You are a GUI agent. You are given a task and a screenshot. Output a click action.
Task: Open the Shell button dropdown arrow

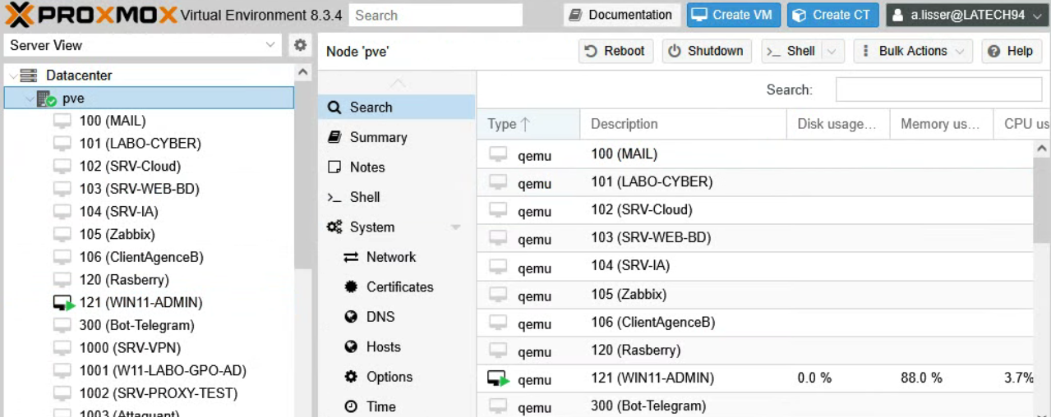(x=832, y=51)
